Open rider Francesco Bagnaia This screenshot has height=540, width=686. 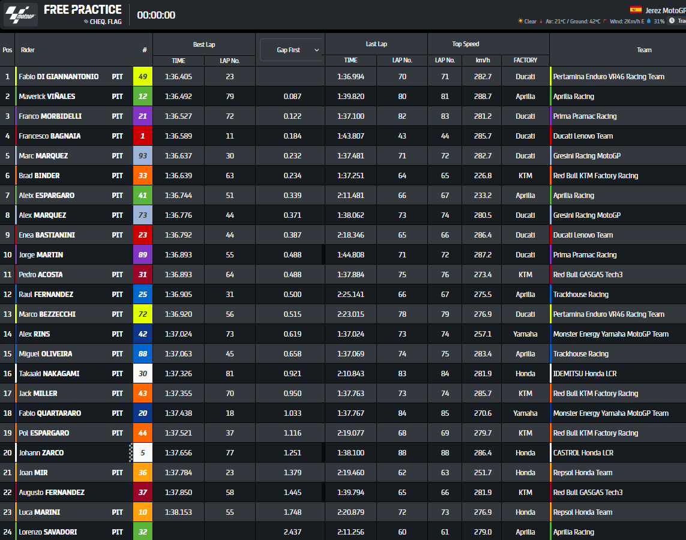50,136
